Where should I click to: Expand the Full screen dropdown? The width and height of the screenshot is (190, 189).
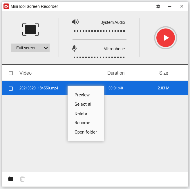30,48
